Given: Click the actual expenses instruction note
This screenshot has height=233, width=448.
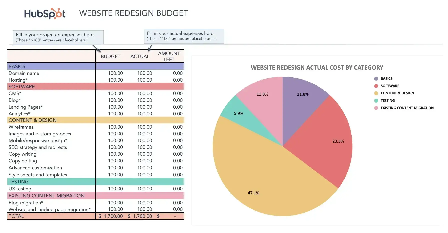Looking at the screenshot, I should point(184,36).
